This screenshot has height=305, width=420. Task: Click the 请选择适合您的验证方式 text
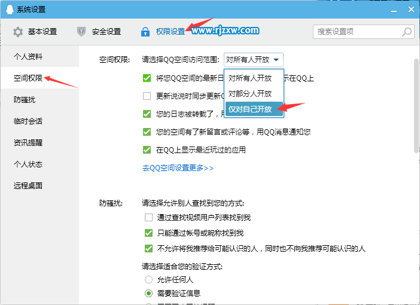coord(182,266)
